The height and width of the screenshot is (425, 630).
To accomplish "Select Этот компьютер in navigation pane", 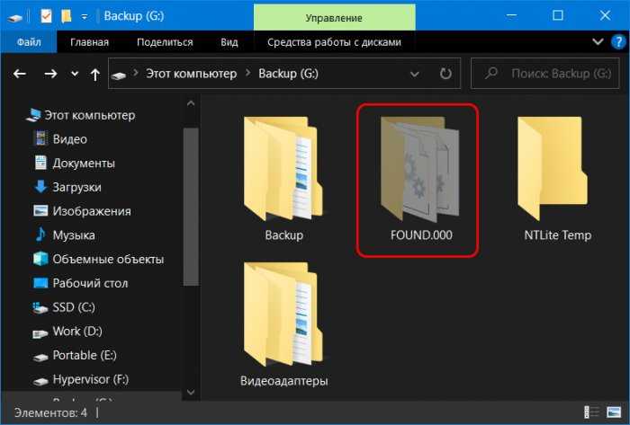I will 80,116.
